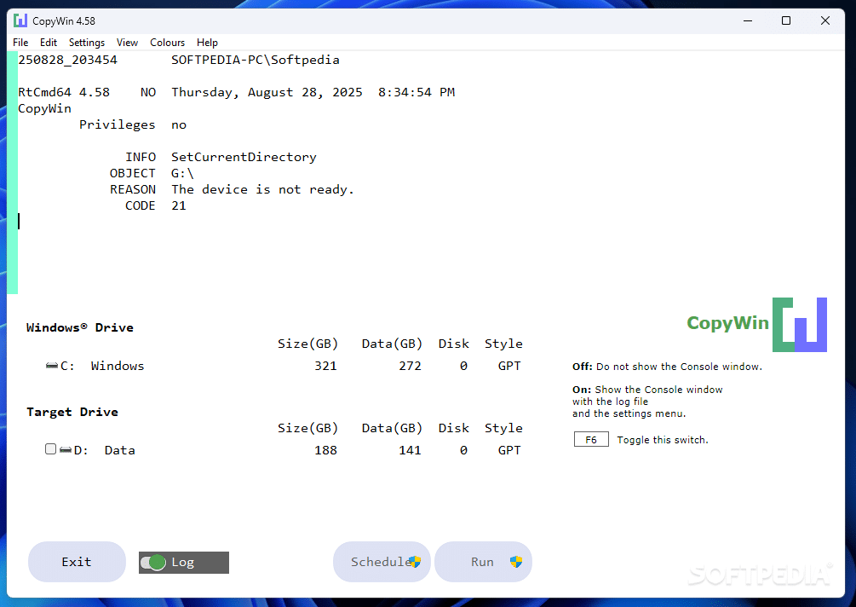Expand the Colours menu
Screen dimensions: 856x607
tap(168, 43)
